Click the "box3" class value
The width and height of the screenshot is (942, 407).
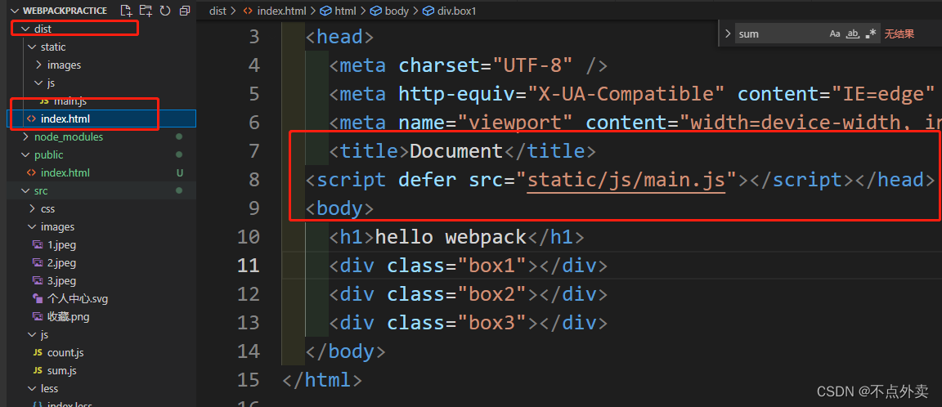(x=492, y=324)
